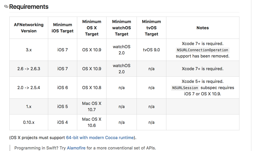Screen dimensions: 255x151
Task: Select the AFNetworking Version column header
Action: pos(29,28)
